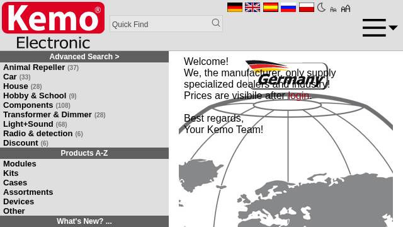Click the magnifier search icon
The height and width of the screenshot is (227, 403).
[216, 23]
